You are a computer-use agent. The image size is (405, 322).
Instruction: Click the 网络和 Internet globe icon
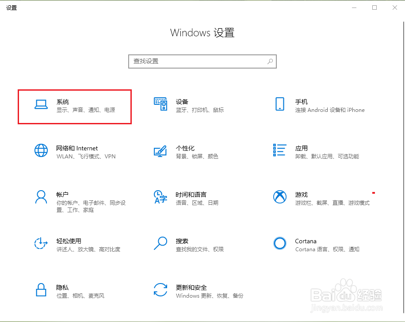pos(41,150)
